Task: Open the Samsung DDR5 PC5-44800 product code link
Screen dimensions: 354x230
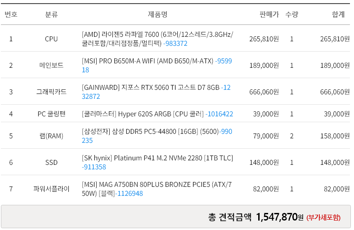Action: click(x=226, y=132)
